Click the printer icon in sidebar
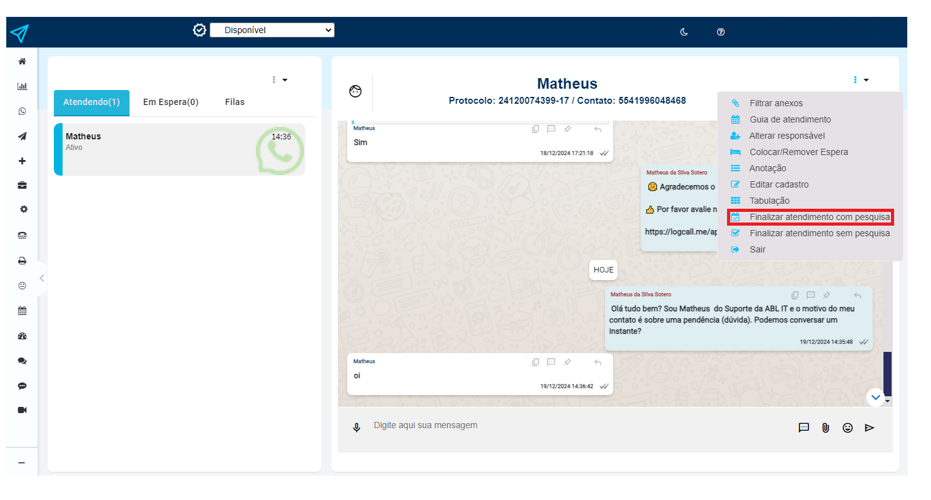 pos(23,261)
